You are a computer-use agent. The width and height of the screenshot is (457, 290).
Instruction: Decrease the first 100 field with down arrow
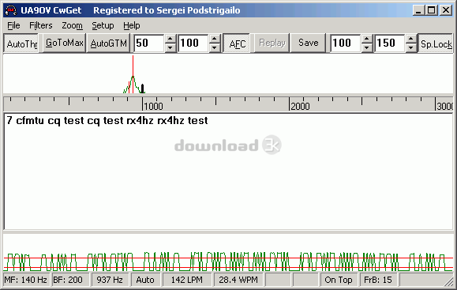coord(215,47)
